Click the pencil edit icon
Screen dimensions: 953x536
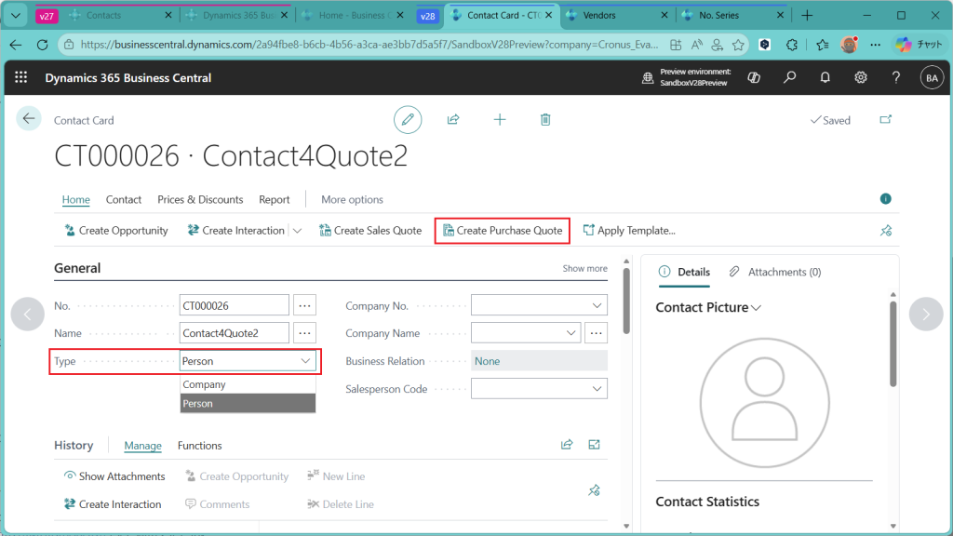tap(407, 120)
